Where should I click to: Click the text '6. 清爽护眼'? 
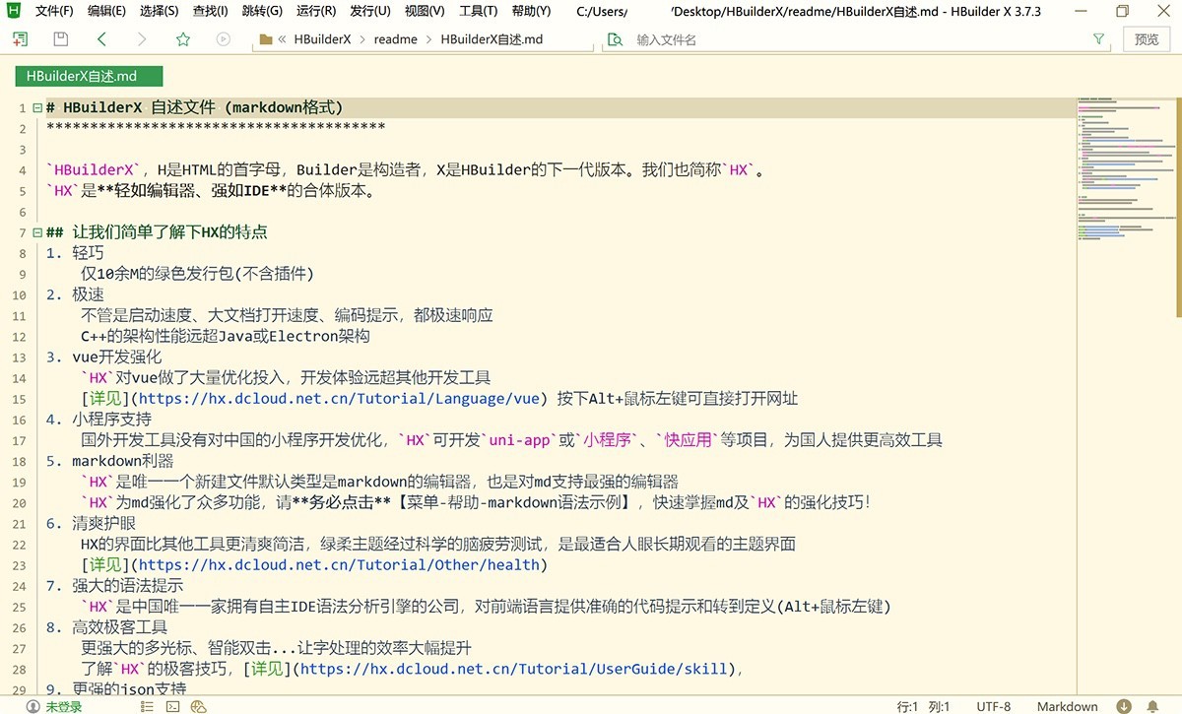92,523
